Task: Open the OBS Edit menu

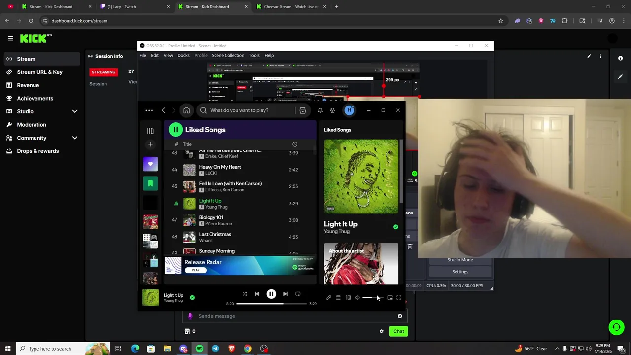Action: tap(155, 55)
